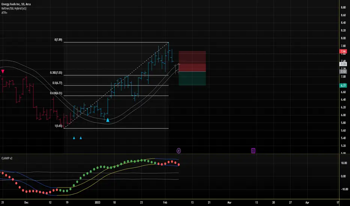Click the right small blue triangle marker

(x=81, y=138)
